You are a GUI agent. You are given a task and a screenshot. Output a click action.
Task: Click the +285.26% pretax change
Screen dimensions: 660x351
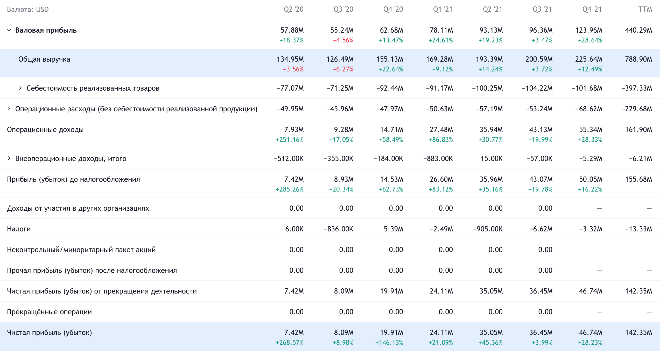pos(290,189)
